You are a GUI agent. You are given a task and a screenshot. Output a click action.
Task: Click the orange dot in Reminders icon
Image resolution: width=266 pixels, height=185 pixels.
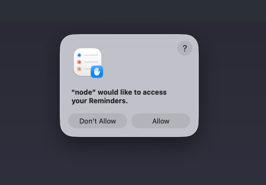79,69
